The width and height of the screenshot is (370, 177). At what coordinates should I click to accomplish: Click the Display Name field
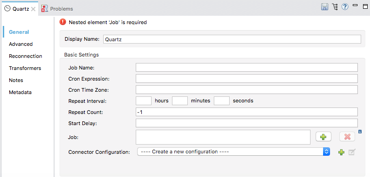(x=232, y=39)
